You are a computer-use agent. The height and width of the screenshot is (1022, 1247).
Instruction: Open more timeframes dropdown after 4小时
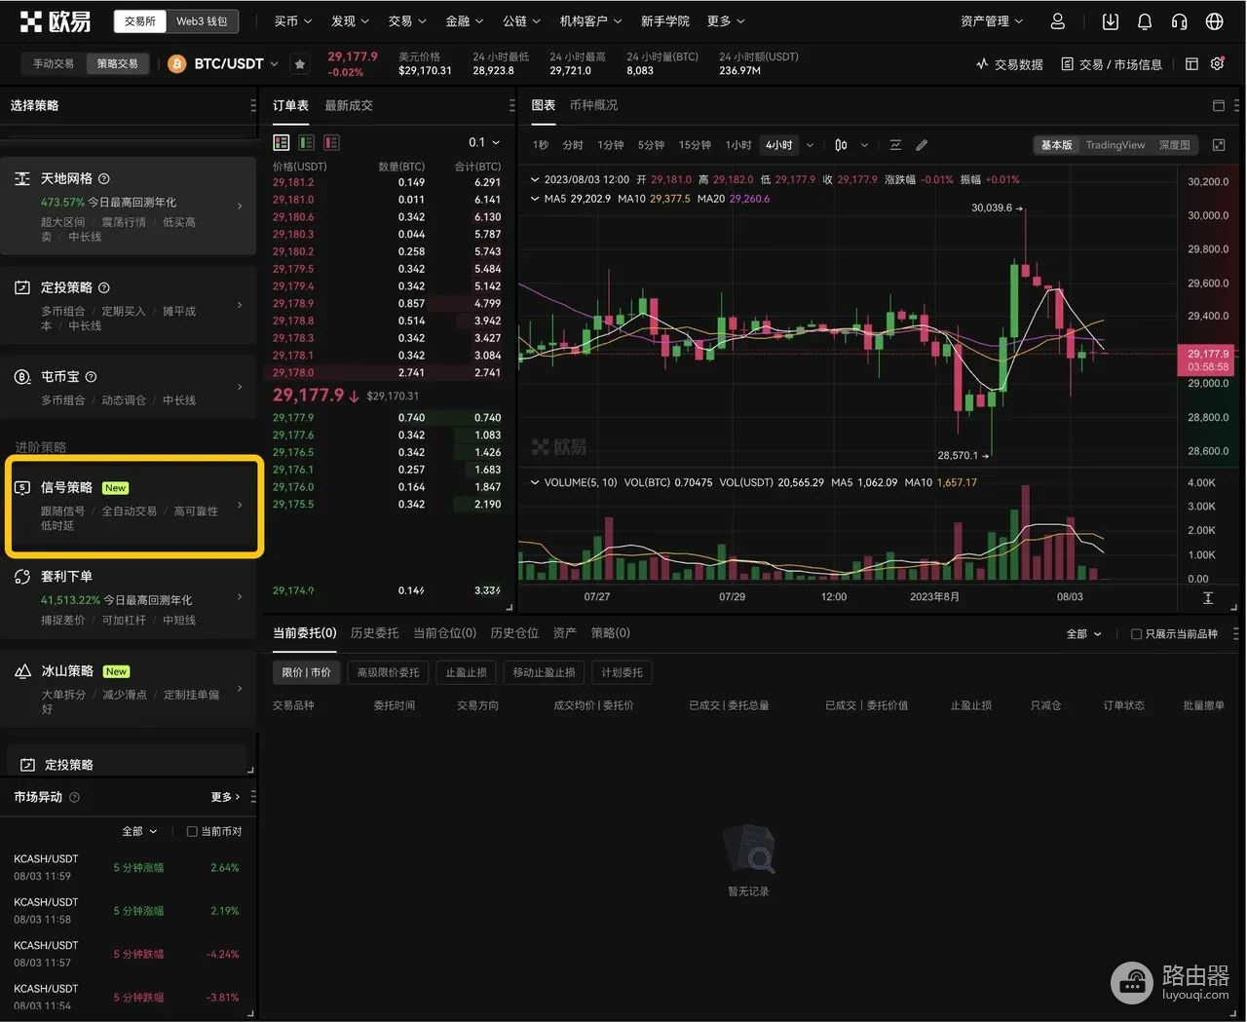click(810, 145)
